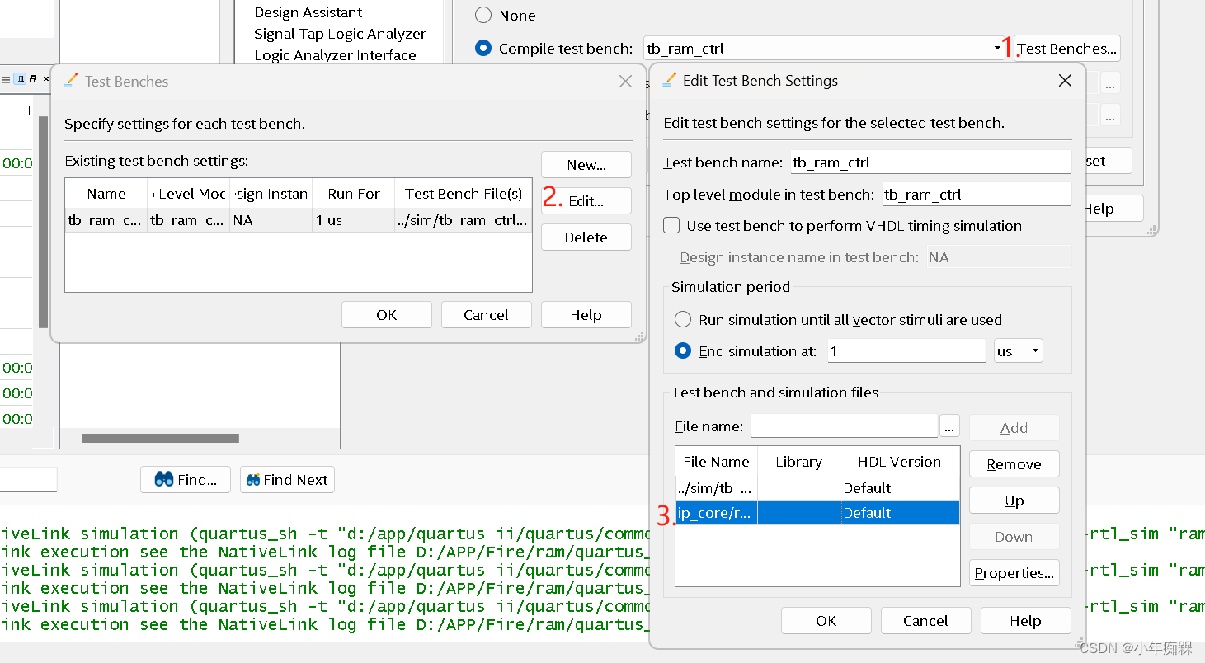Confirm OK in Edit Test Bench Settings
Image resolution: width=1205 pixels, height=663 pixels.
click(x=826, y=621)
